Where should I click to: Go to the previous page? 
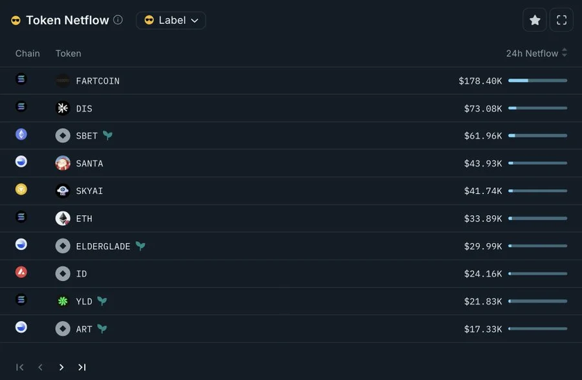tap(40, 367)
